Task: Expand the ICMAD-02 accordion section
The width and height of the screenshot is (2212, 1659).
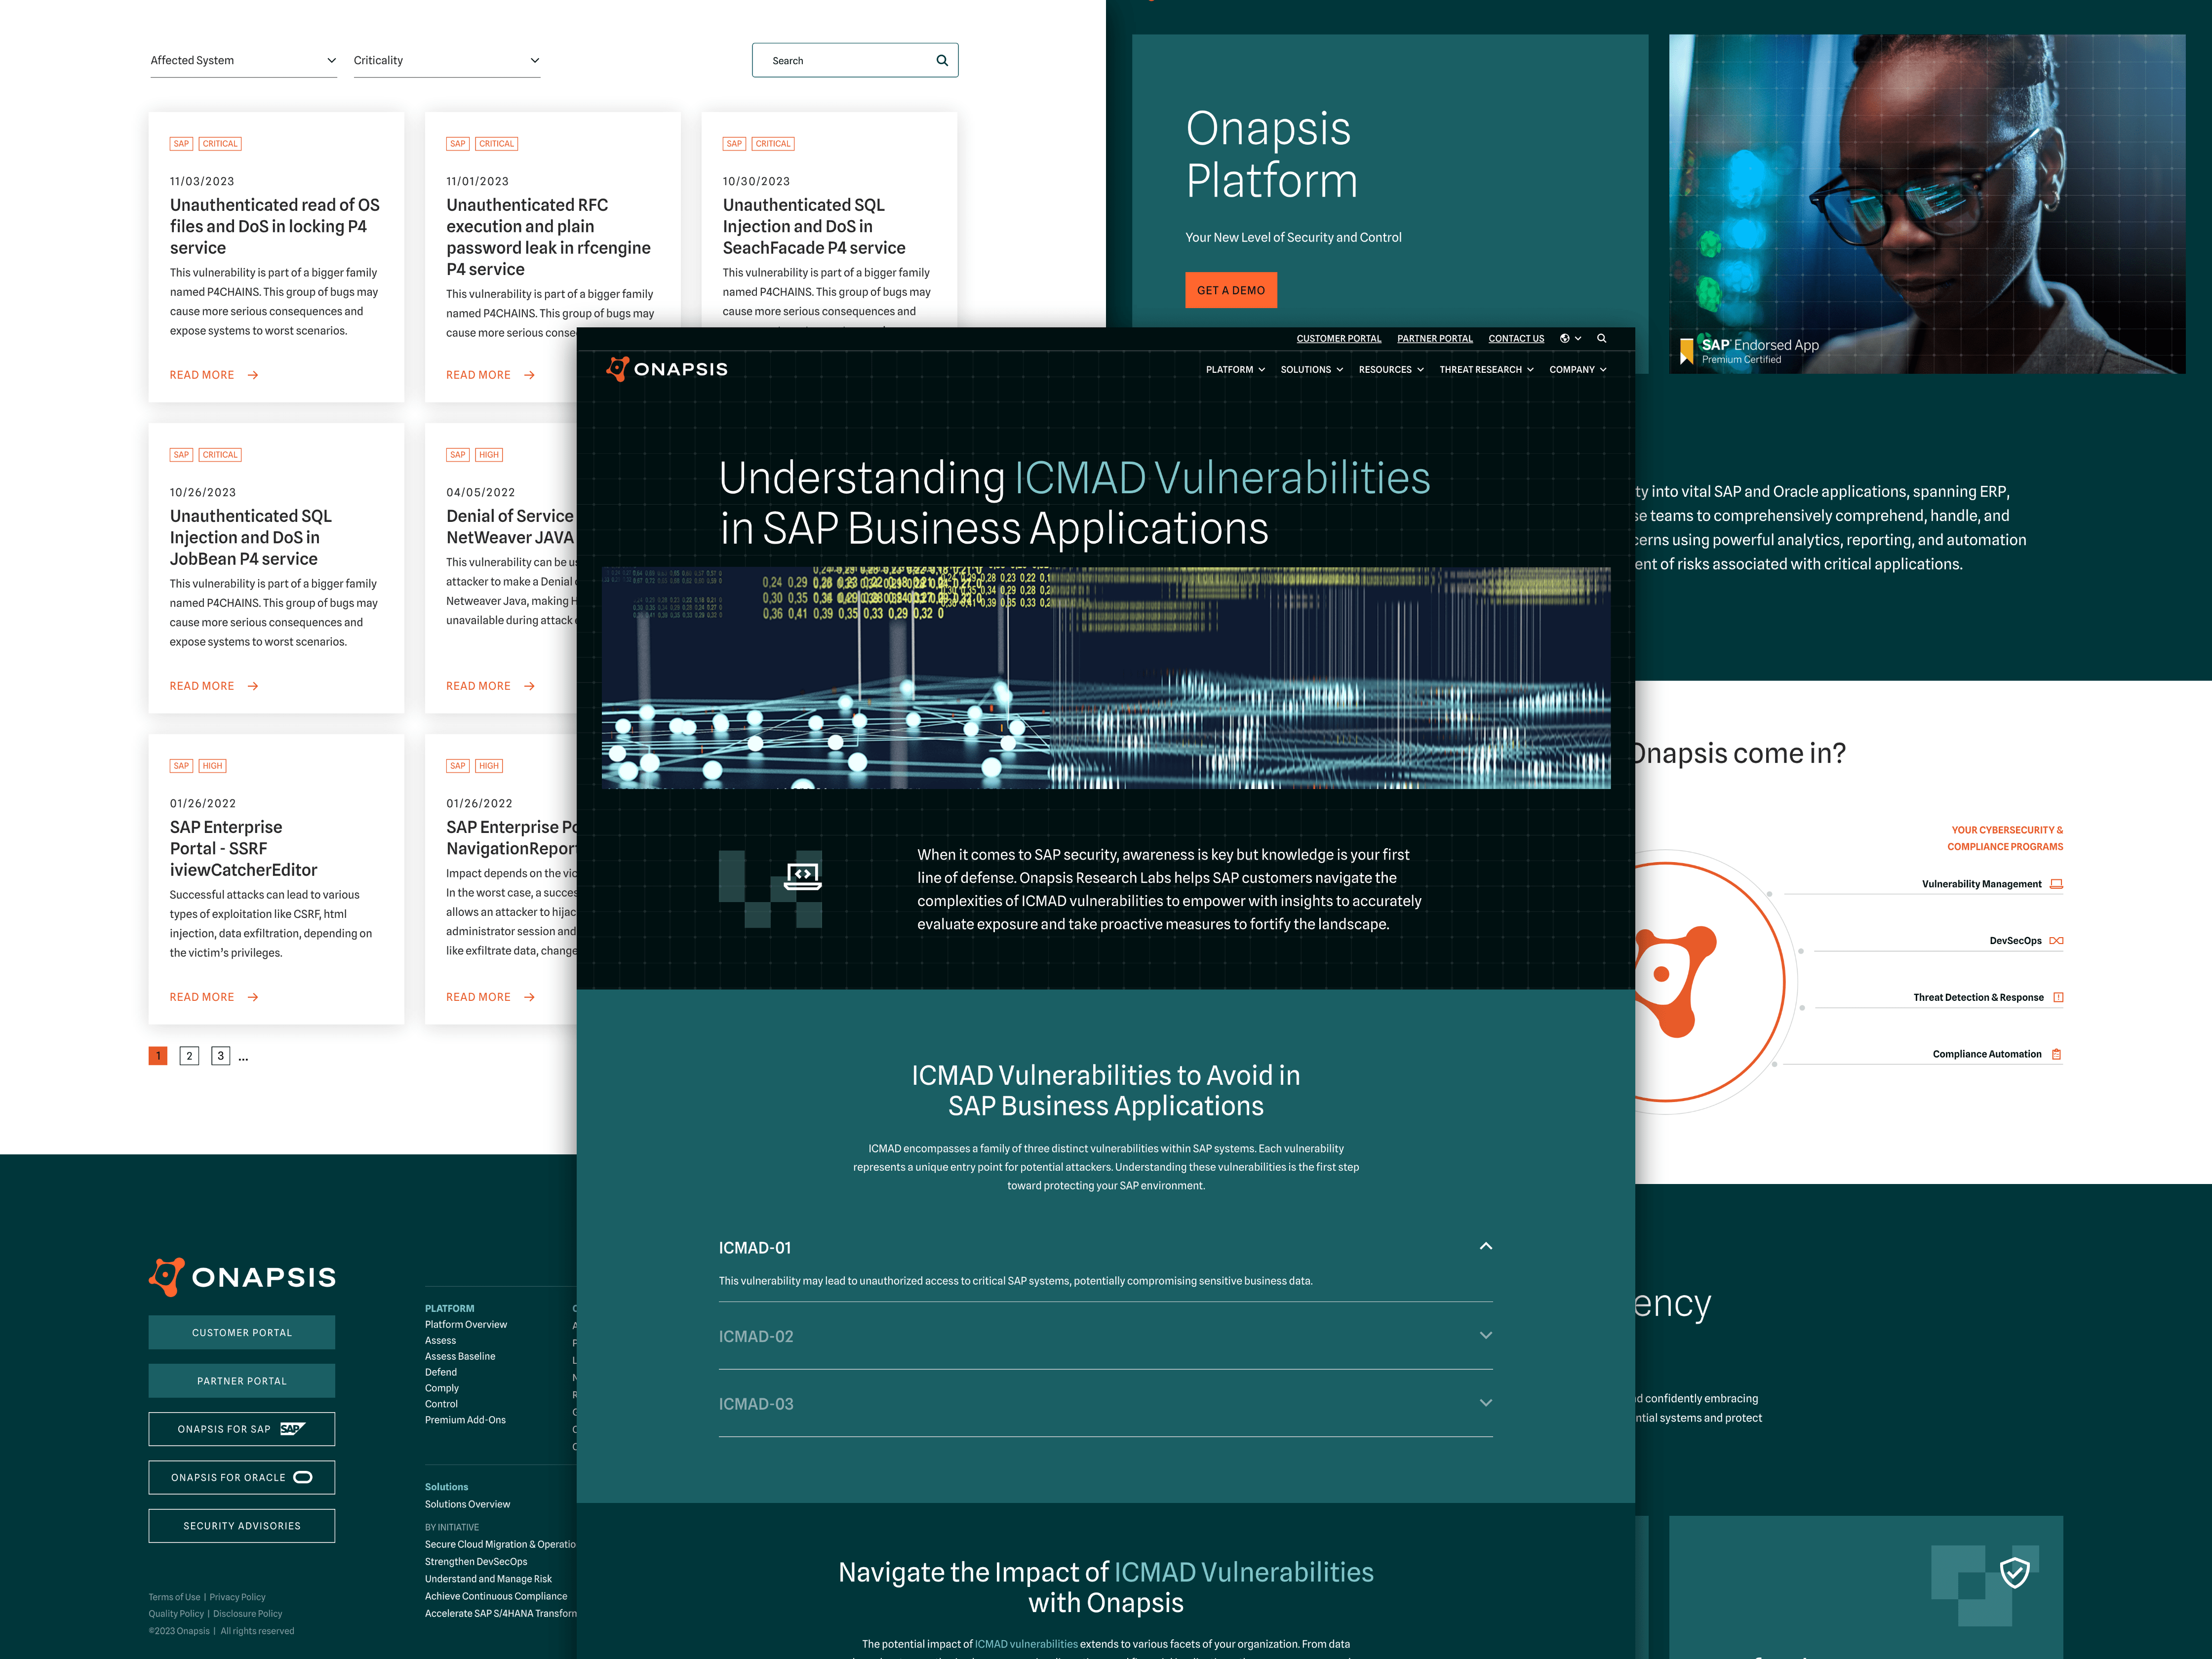Action: point(1105,1336)
